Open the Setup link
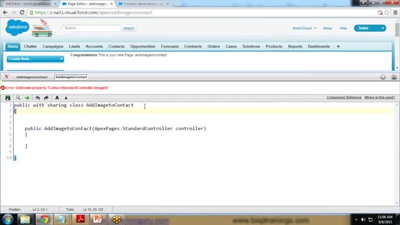The image size is (400, 225). tap(327, 28)
